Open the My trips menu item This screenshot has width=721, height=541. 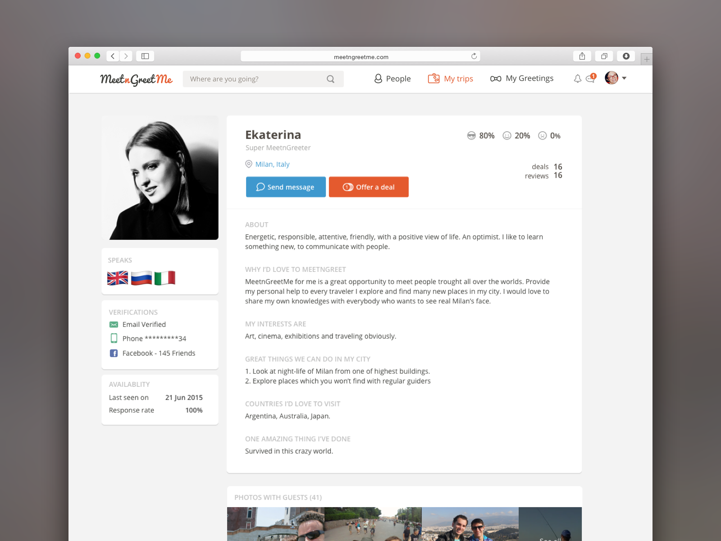[x=451, y=78]
